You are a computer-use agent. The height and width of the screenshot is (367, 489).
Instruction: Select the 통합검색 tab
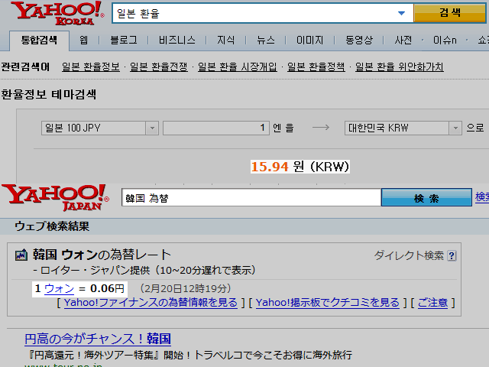pyautogui.click(x=39, y=40)
